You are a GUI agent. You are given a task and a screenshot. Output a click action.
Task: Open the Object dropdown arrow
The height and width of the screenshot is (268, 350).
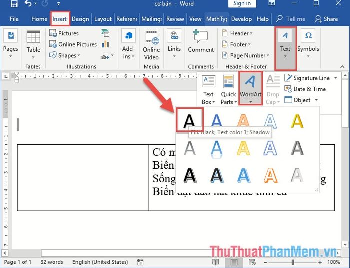(316, 100)
